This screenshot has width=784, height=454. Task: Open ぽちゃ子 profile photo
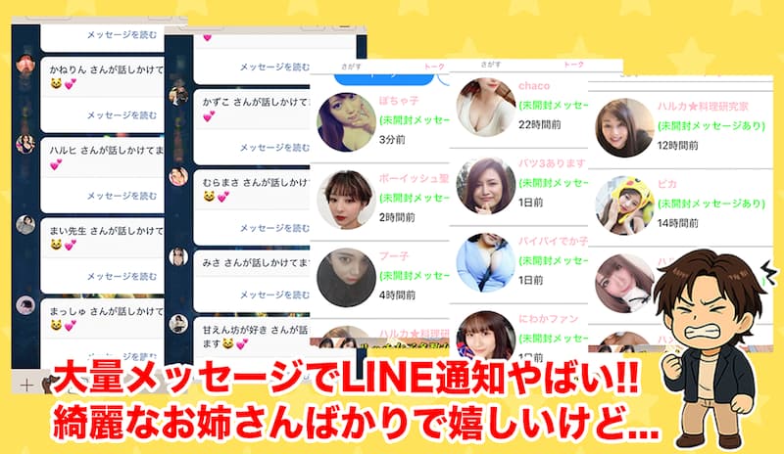point(347,122)
